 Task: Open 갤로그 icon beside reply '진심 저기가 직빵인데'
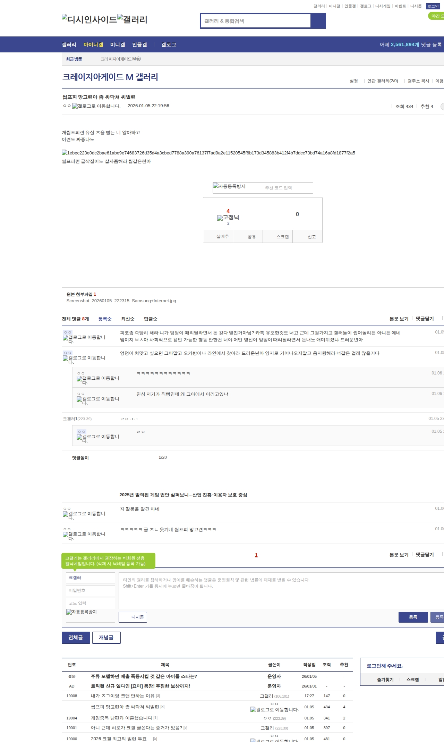(x=98, y=400)
